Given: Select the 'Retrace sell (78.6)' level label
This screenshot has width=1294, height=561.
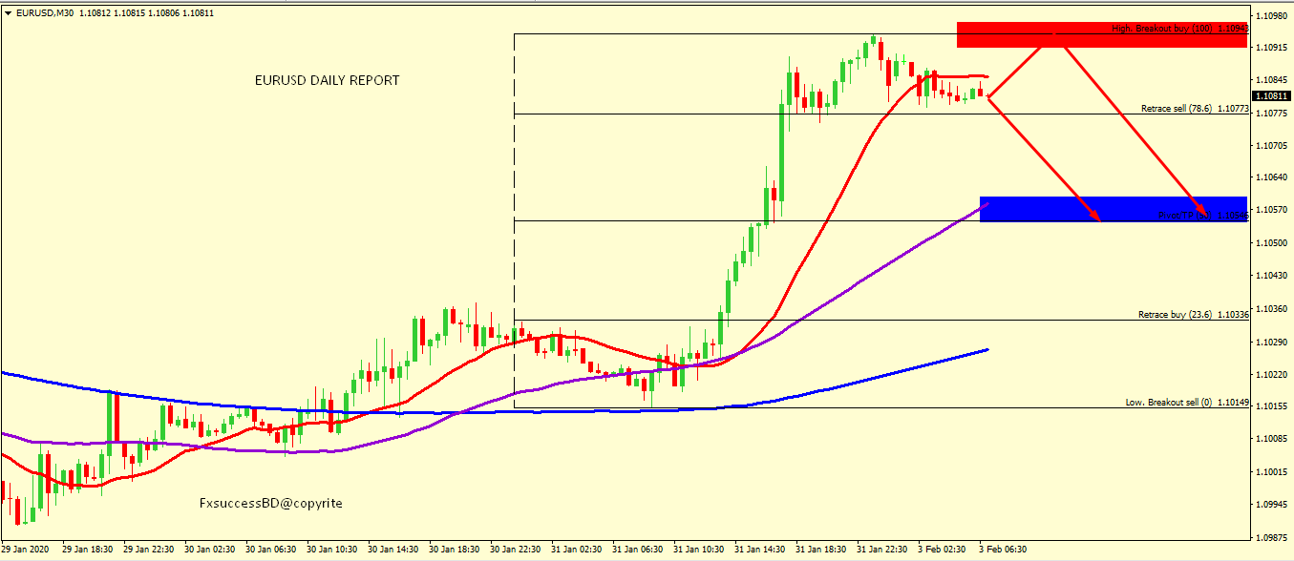Looking at the screenshot, I should (1176, 109).
